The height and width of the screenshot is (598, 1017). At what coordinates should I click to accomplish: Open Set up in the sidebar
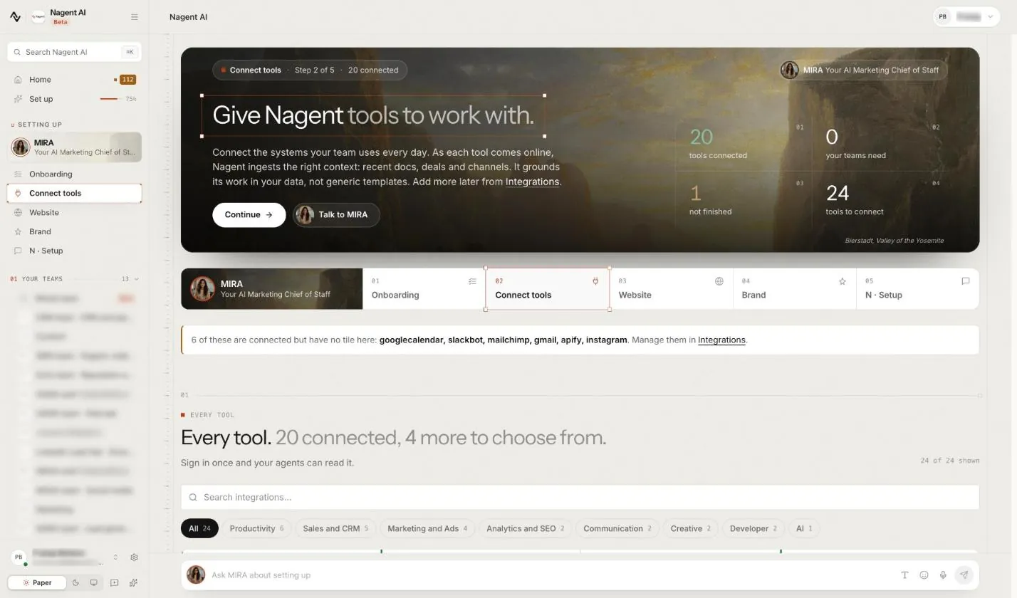click(74, 99)
